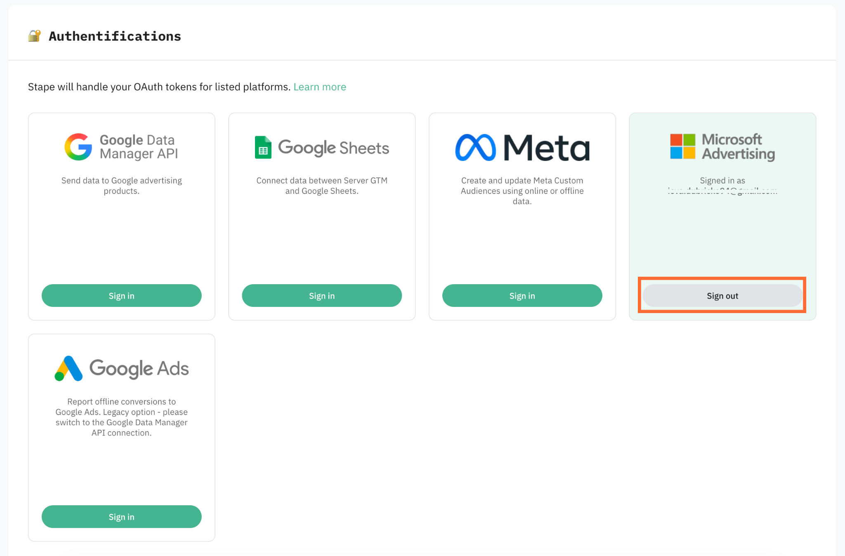Screen dimensions: 845x556
Task: Open the Learn more link
Action: pos(320,87)
